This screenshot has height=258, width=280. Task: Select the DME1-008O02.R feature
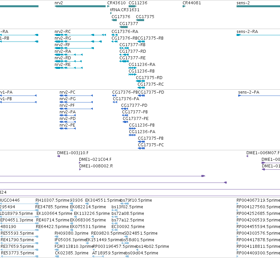click(80, 169)
